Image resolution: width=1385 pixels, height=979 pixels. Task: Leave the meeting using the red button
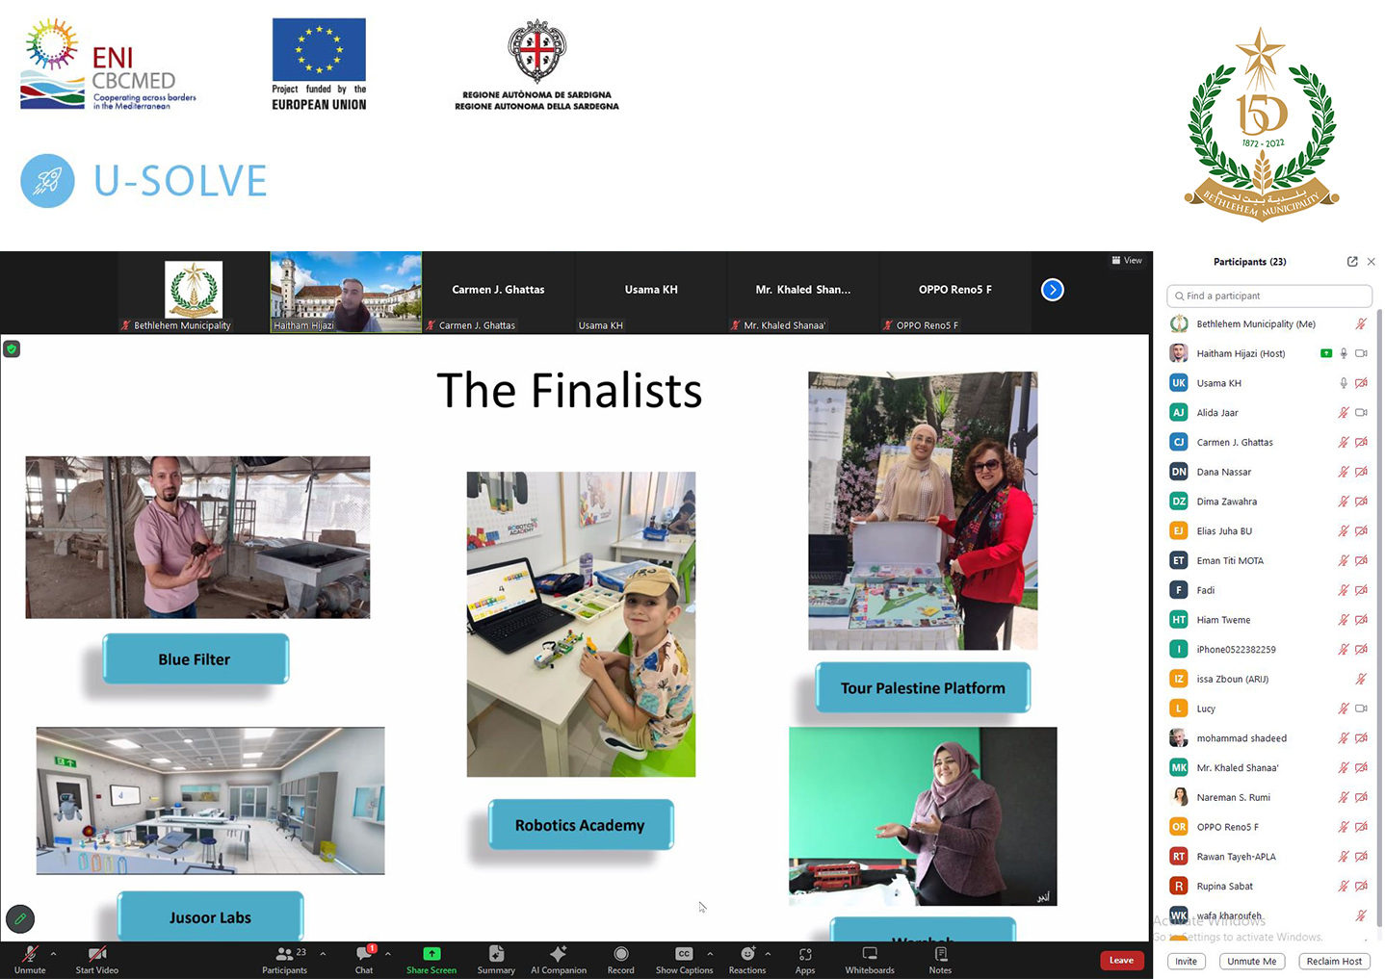click(x=1121, y=960)
